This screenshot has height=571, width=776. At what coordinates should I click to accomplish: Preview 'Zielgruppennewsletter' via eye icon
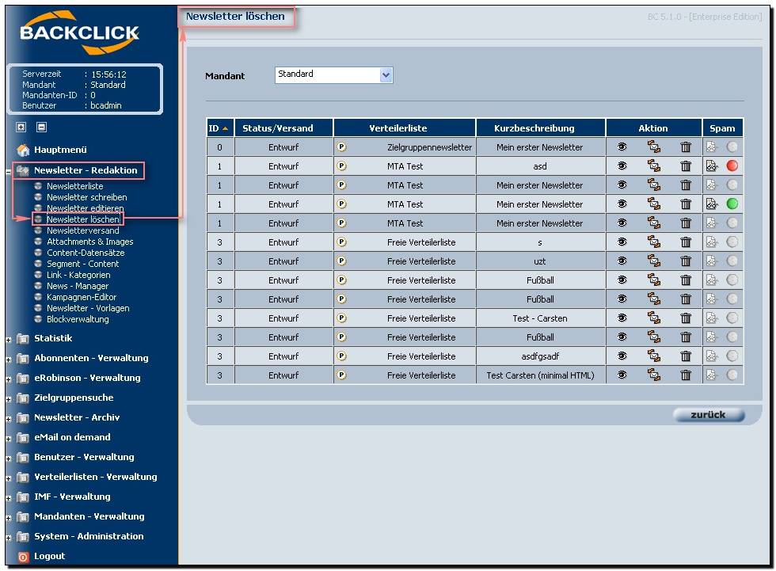click(622, 147)
